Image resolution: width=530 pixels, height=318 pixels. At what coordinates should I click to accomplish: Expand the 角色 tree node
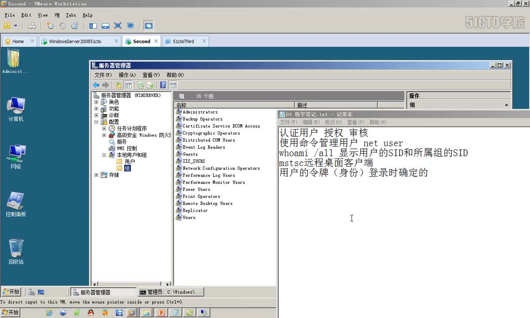pos(96,102)
